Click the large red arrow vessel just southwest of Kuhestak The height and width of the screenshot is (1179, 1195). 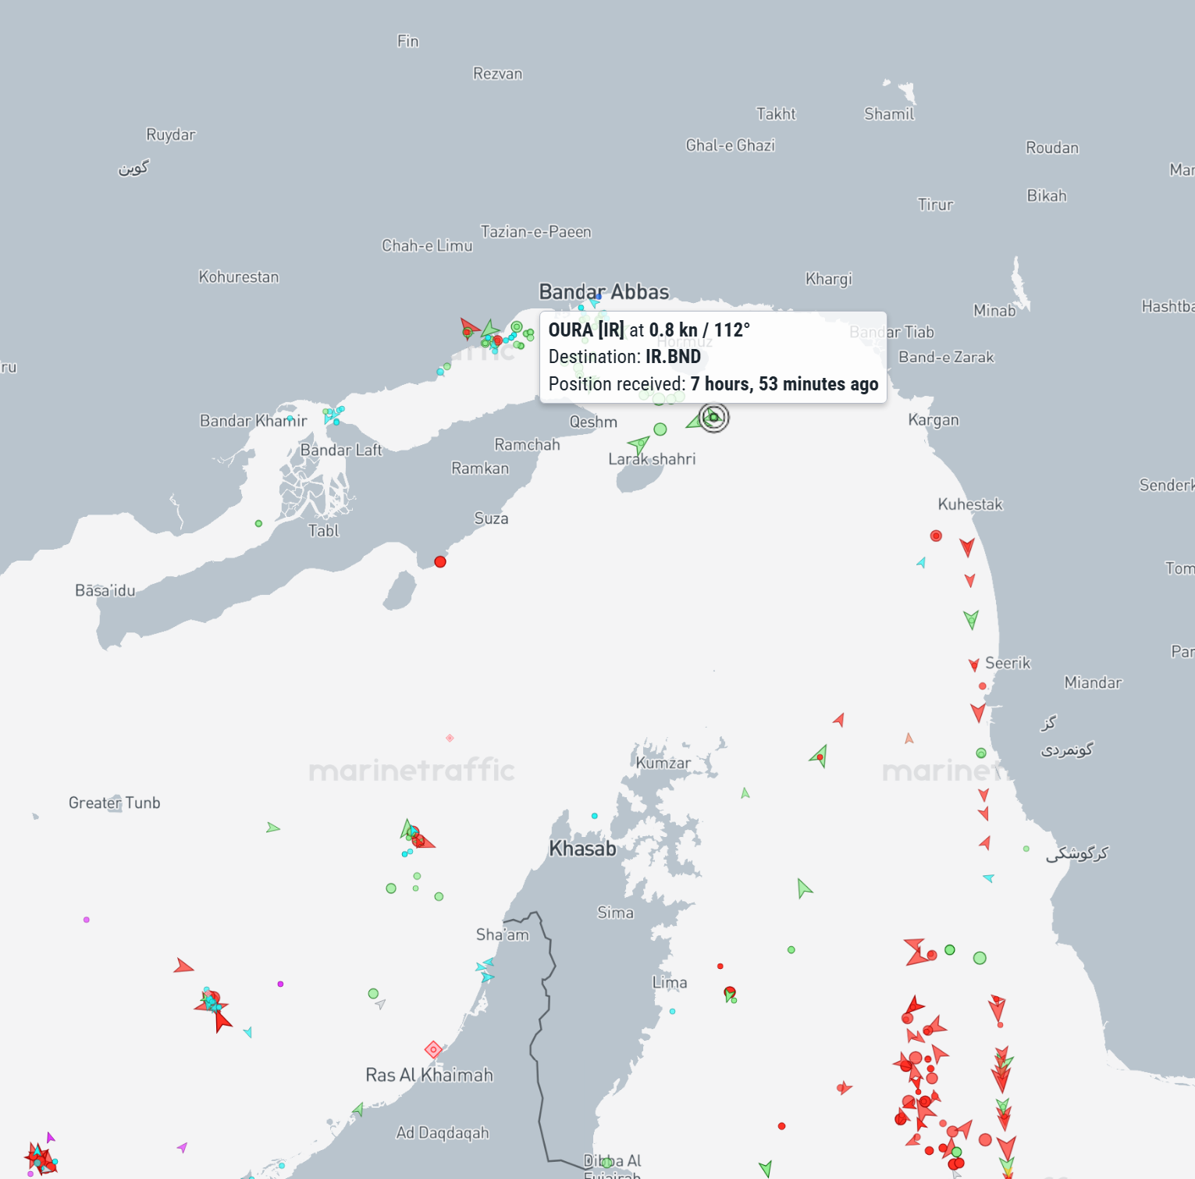click(x=967, y=547)
